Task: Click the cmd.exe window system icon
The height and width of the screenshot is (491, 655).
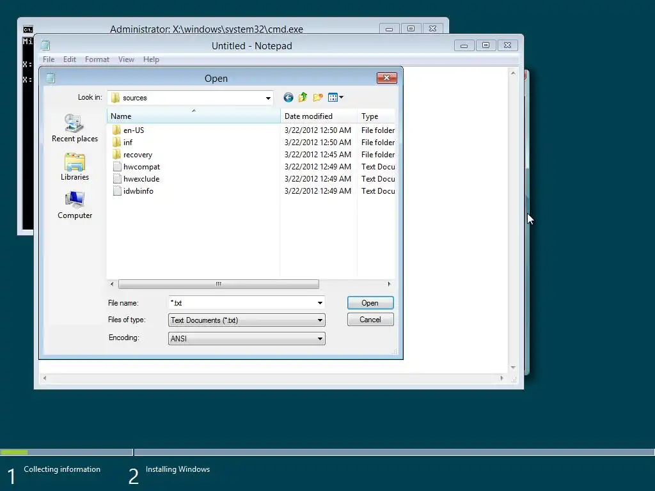Action: tap(28, 29)
